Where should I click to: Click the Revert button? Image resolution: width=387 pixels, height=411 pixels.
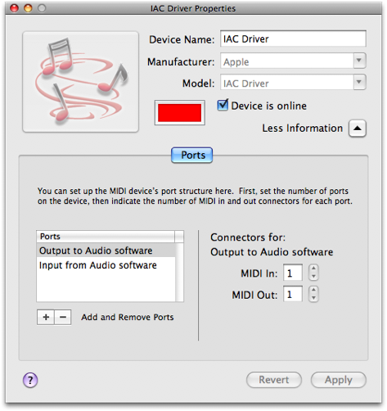click(x=274, y=380)
